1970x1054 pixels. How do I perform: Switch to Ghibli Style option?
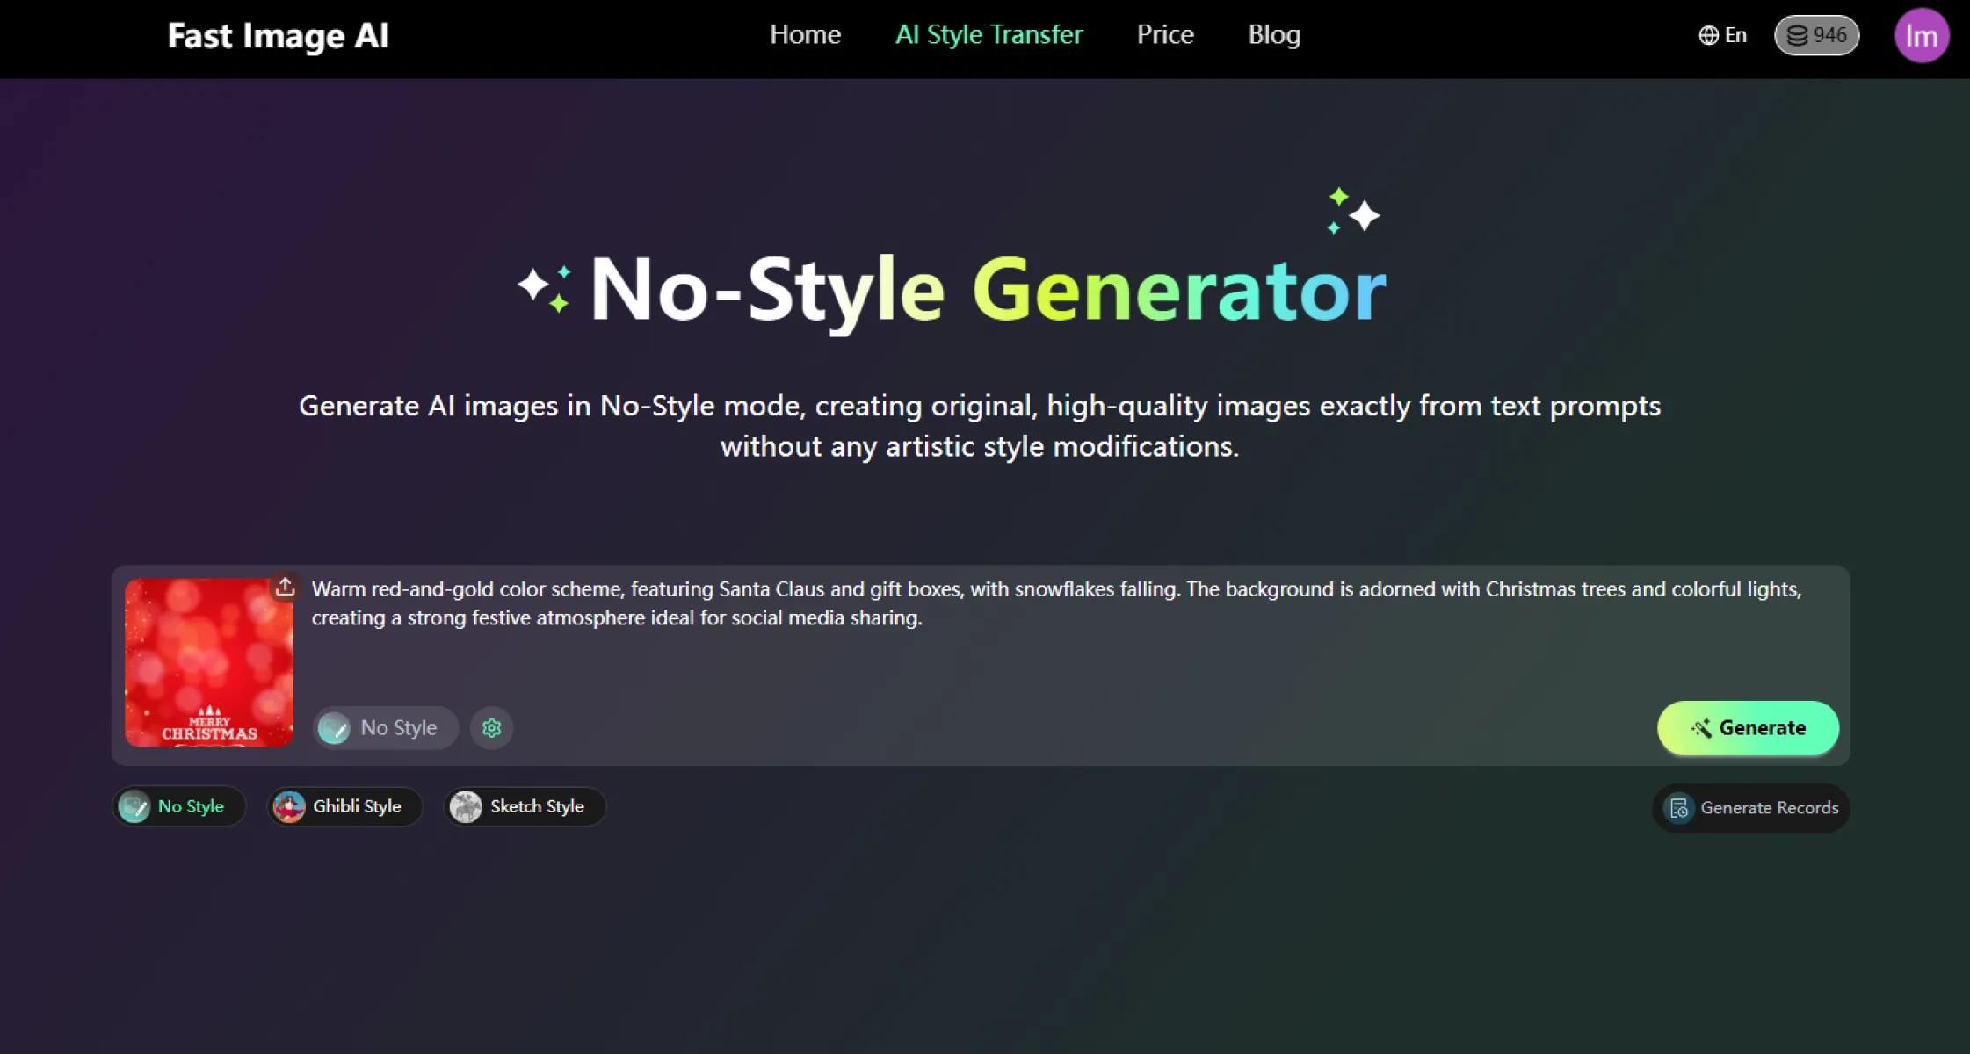[x=357, y=806]
